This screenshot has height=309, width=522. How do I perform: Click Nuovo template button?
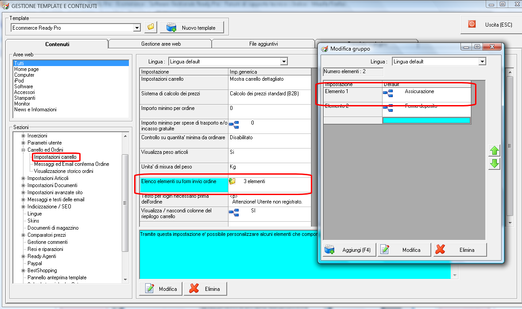click(192, 27)
